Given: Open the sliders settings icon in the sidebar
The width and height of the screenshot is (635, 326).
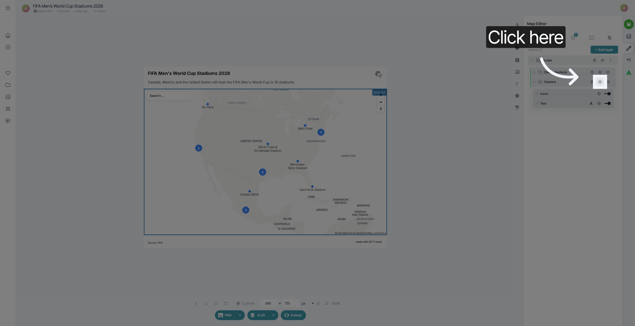Looking at the screenshot, I should click(x=8, y=109).
